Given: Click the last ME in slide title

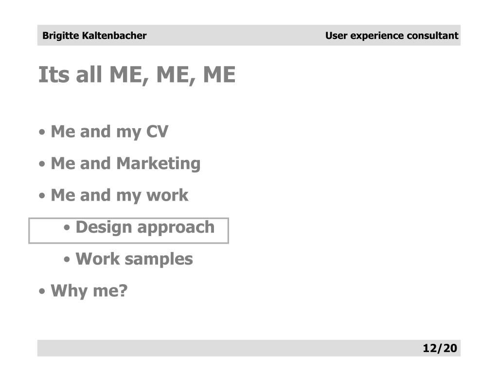Looking at the screenshot, I should tap(219, 74).
